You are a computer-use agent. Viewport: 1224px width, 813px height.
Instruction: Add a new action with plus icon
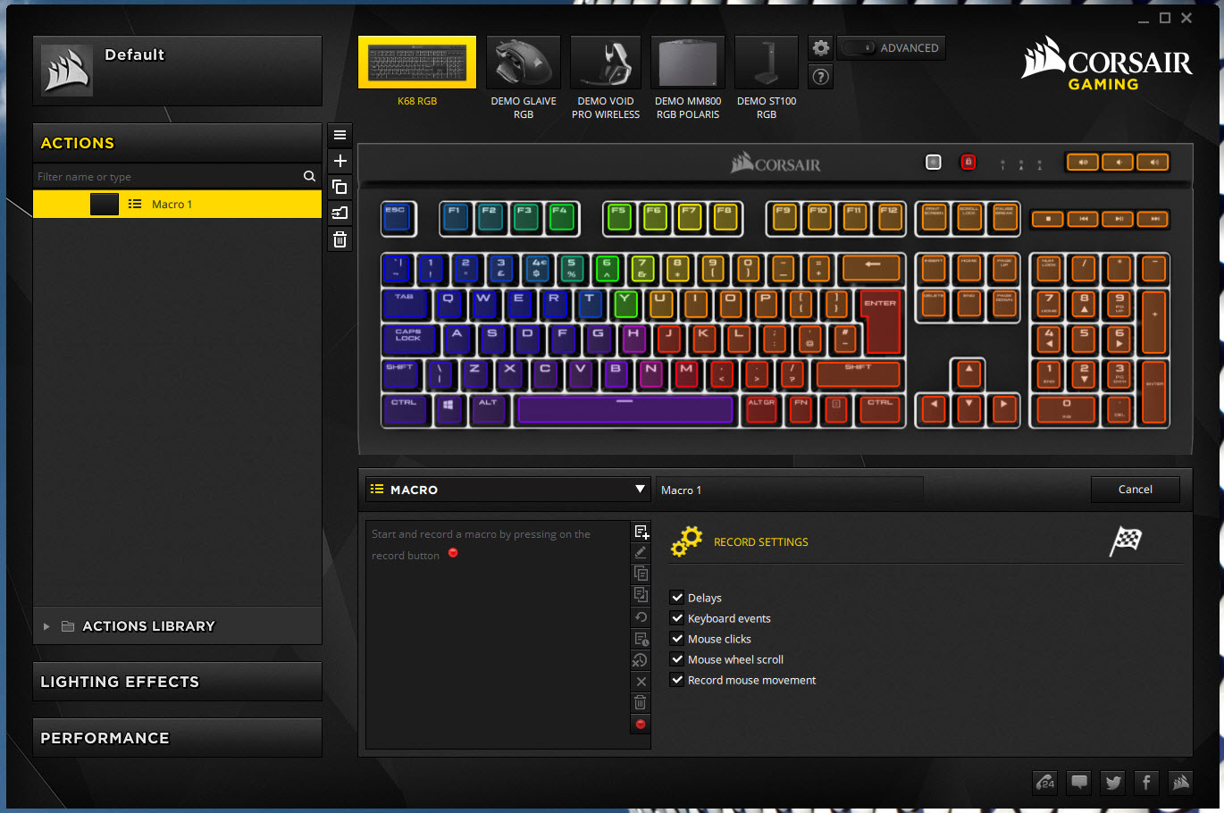point(340,161)
